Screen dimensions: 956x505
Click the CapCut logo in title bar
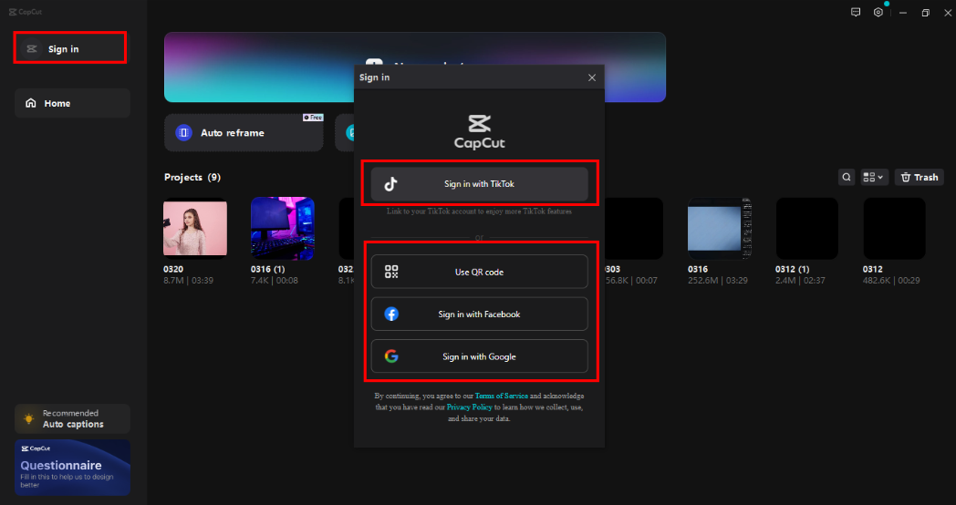pyautogui.click(x=26, y=12)
